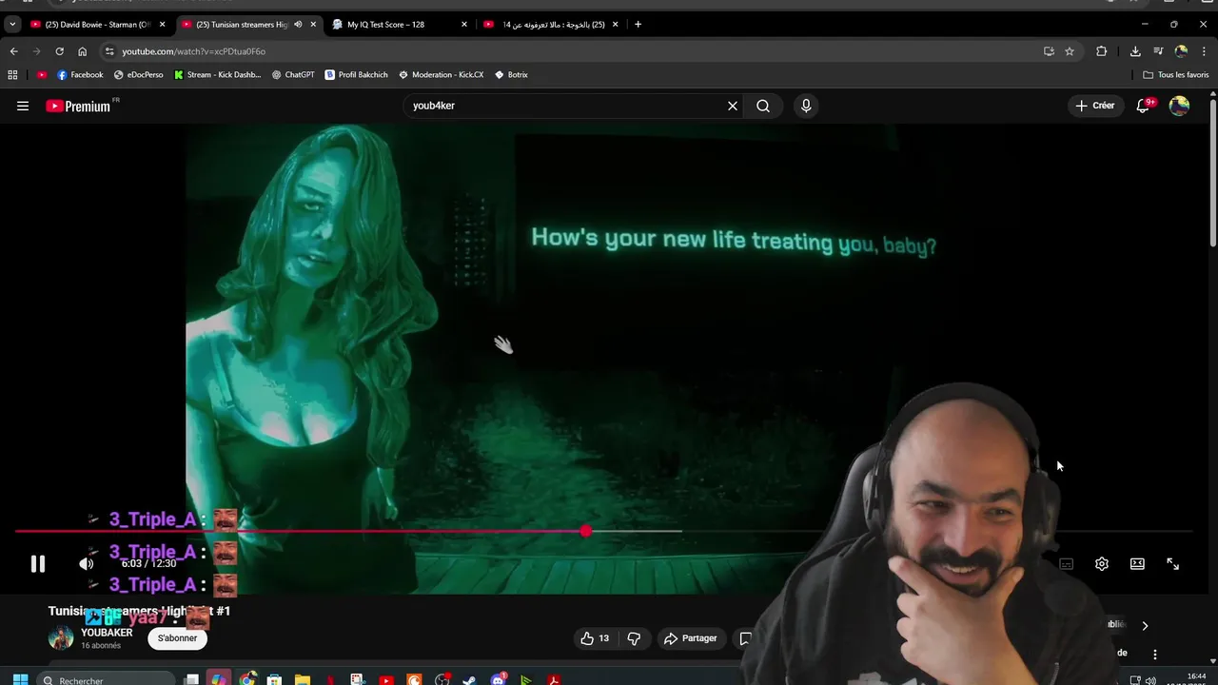This screenshot has height=685, width=1218.
Task: Open Steam from the taskbar
Action: [x=469, y=680]
